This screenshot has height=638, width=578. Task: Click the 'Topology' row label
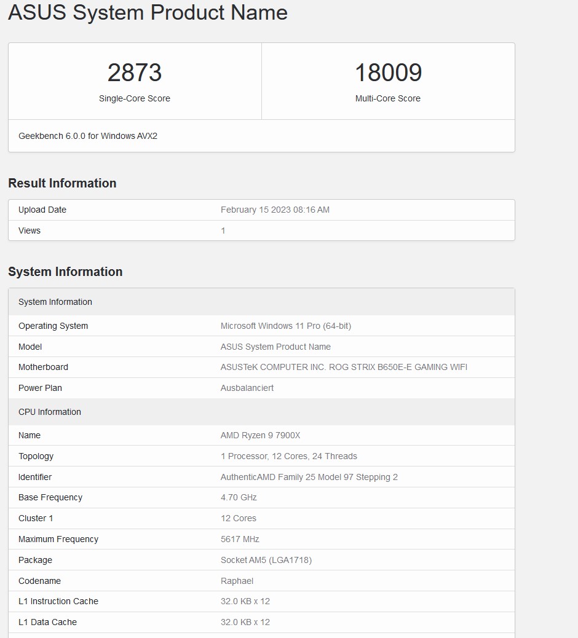(36, 456)
